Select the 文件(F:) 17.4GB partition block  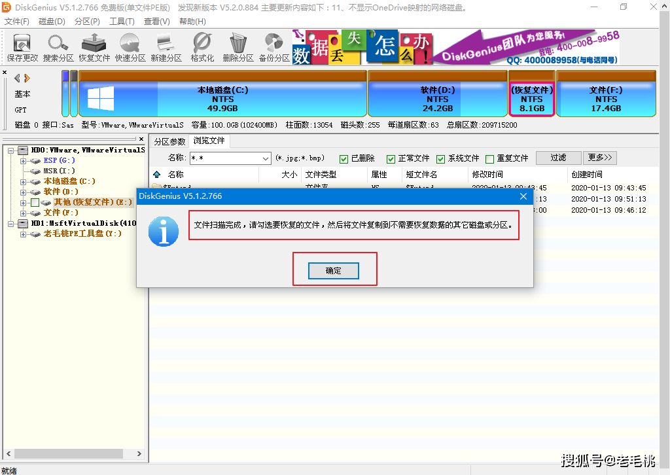pos(606,94)
